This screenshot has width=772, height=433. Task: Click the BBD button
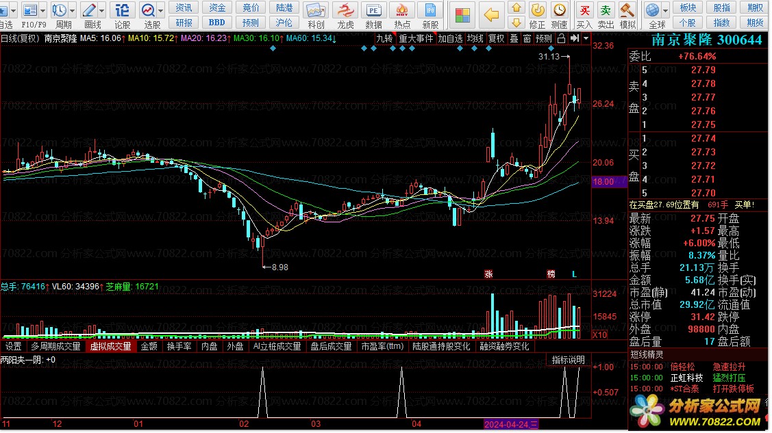[217, 23]
